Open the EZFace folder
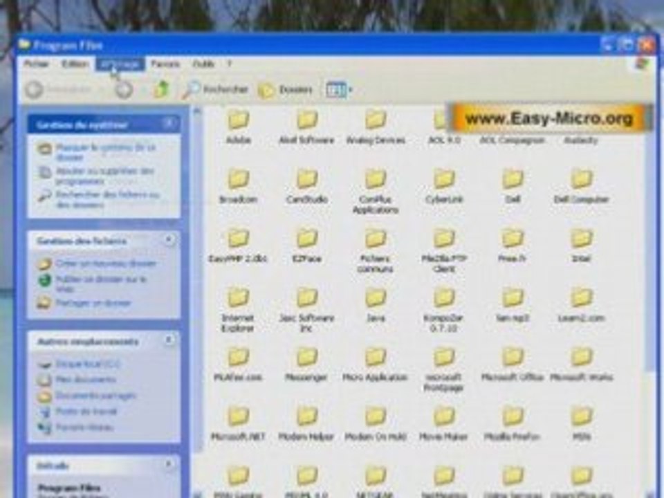 pos(307,246)
